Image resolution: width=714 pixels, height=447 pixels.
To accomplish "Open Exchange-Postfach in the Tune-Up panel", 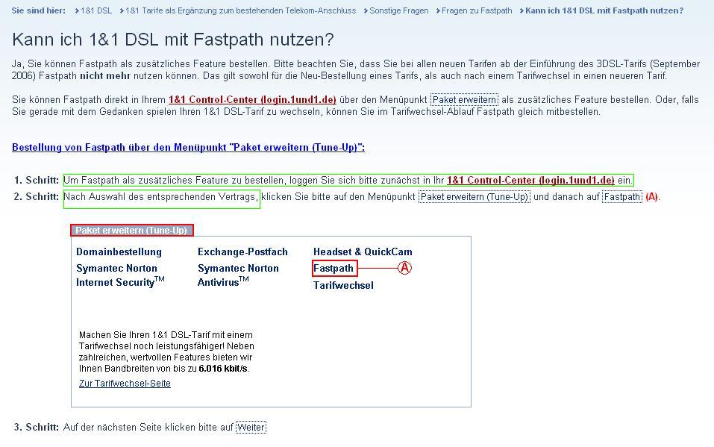I will (x=242, y=251).
